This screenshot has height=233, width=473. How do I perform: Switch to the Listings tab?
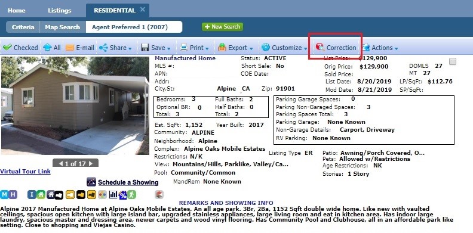point(60,10)
